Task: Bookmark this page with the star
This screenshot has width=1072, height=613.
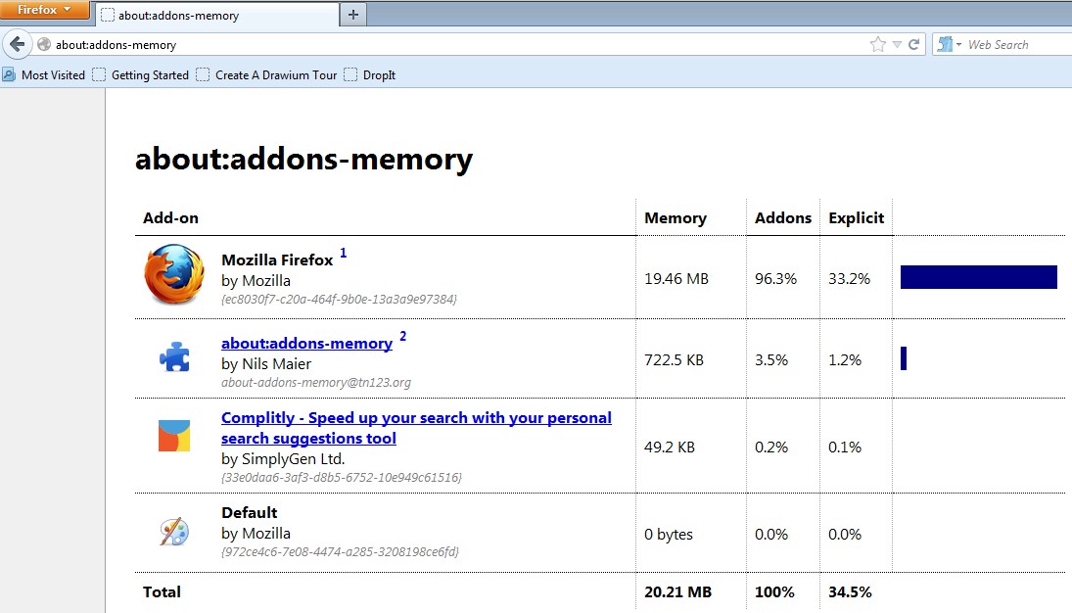Action: coord(877,45)
